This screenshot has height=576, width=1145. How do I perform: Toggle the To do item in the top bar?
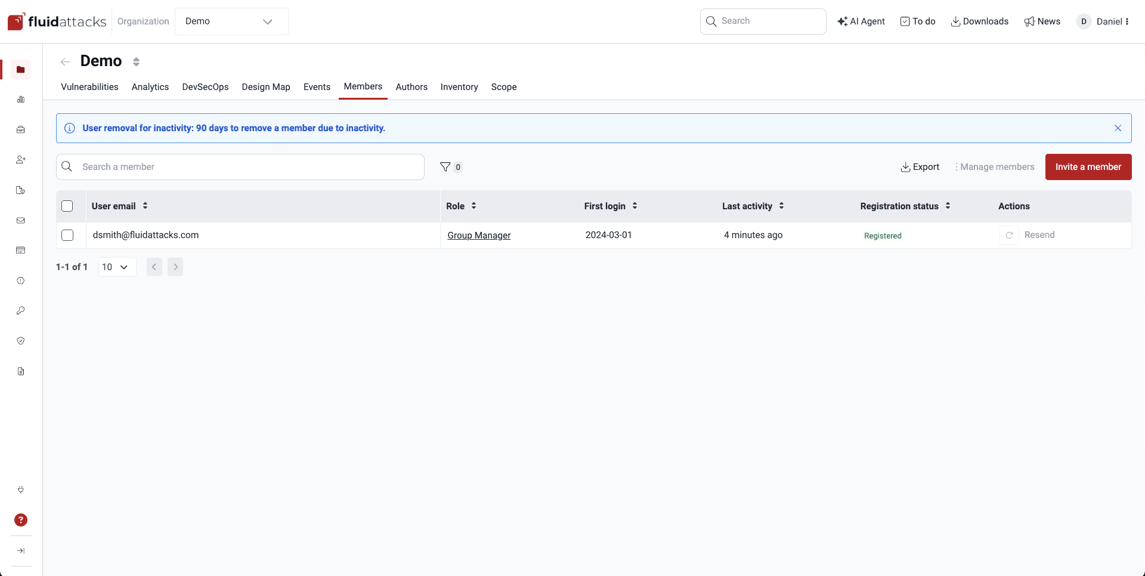pos(918,21)
